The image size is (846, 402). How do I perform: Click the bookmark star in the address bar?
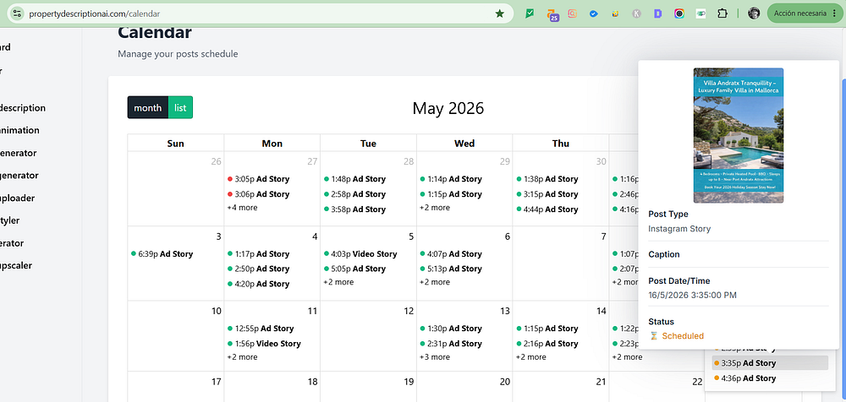[x=500, y=14]
